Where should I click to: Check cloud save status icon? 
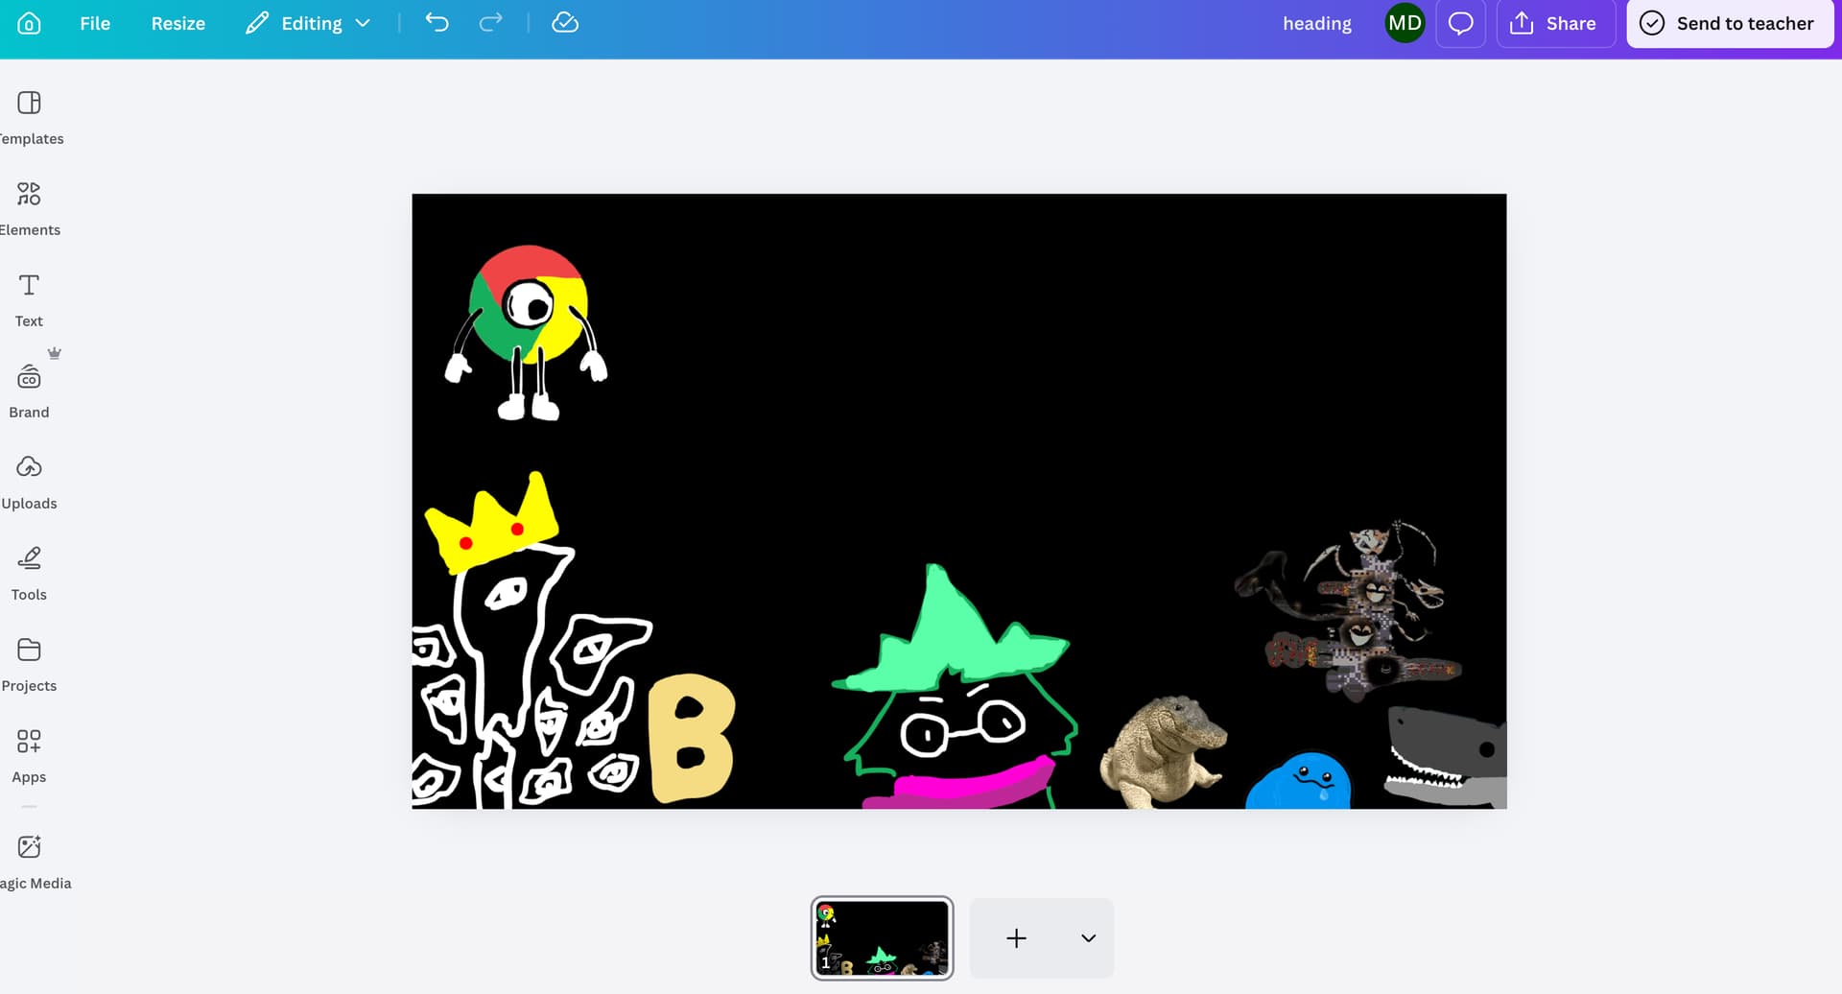[565, 23]
